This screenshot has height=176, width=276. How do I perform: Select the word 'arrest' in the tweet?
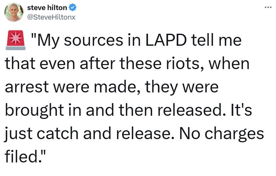[27, 87]
